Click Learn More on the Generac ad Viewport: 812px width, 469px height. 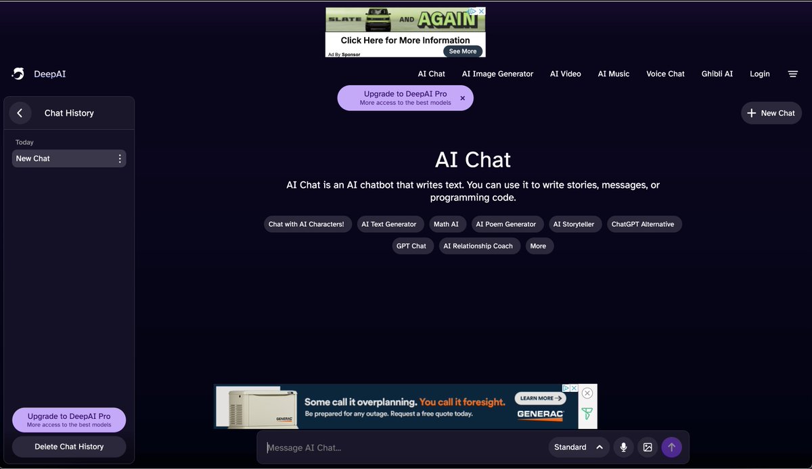pyautogui.click(x=540, y=399)
